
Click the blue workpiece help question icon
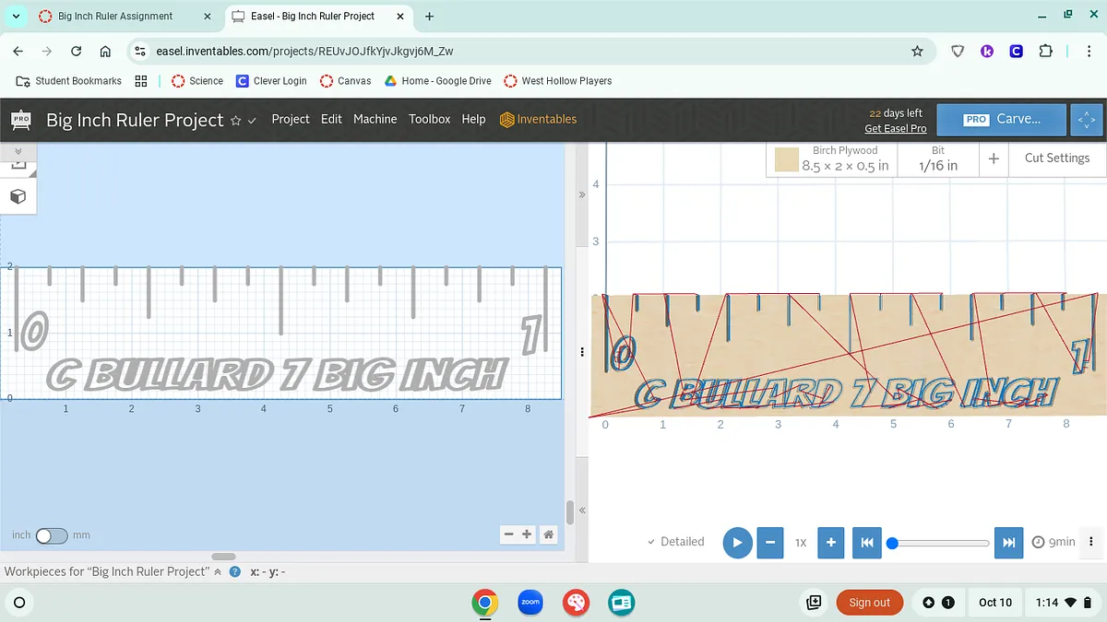pyautogui.click(x=235, y=572)
